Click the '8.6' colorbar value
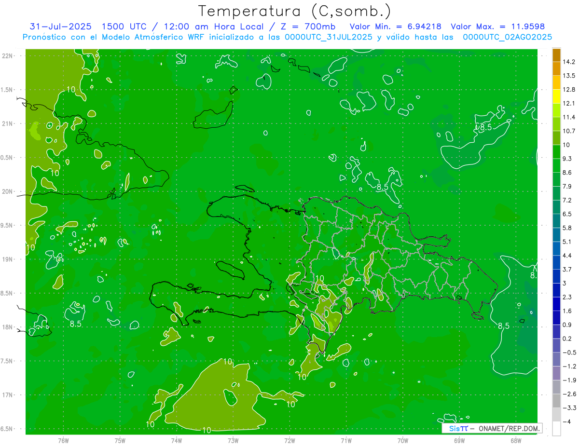 [567, 173]
